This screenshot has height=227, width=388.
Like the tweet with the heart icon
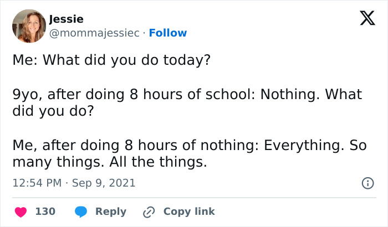coord(21,211)
